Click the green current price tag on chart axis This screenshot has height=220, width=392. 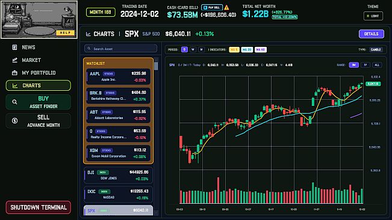click(x=373, y=84)
